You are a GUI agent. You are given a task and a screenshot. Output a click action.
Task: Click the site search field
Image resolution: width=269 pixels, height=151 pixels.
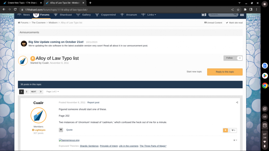[x=221, y=14]
